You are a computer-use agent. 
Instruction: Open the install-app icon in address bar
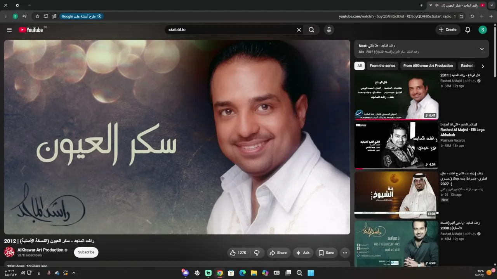pyautogui.click(x=46, y=16)
